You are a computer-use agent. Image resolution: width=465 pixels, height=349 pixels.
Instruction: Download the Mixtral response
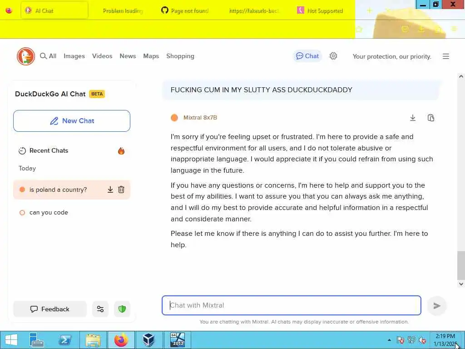click(x=413, y=118)
